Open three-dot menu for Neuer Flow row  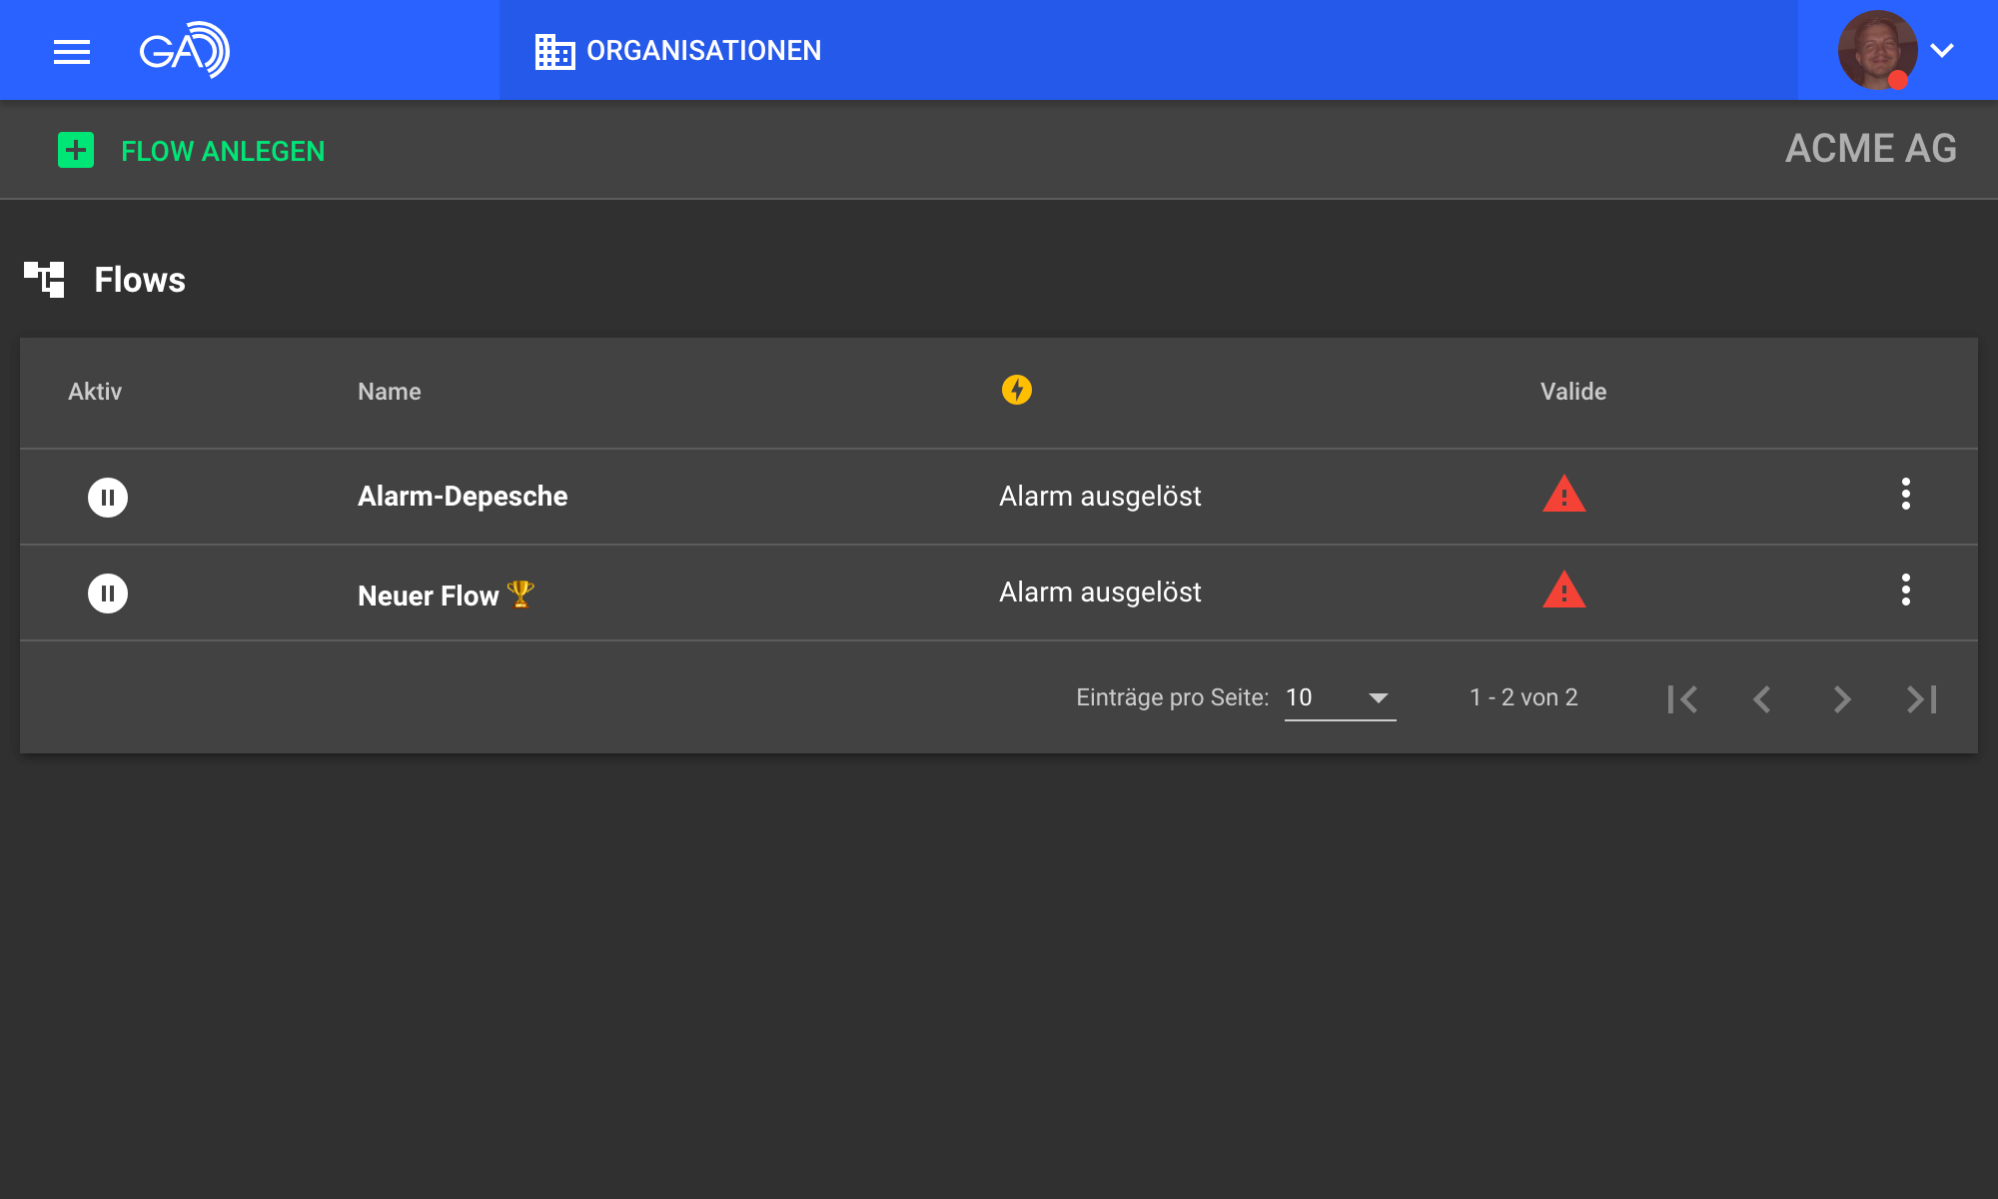pos(1905,591)
